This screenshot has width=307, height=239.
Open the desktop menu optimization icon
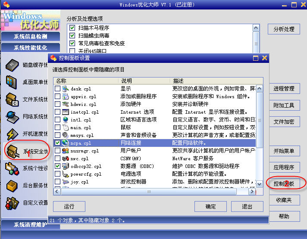pos(11,82)
